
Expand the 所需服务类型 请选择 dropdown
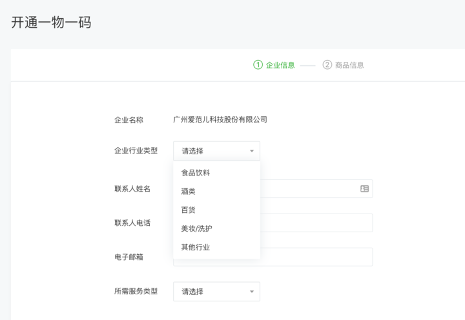[216, 292]
